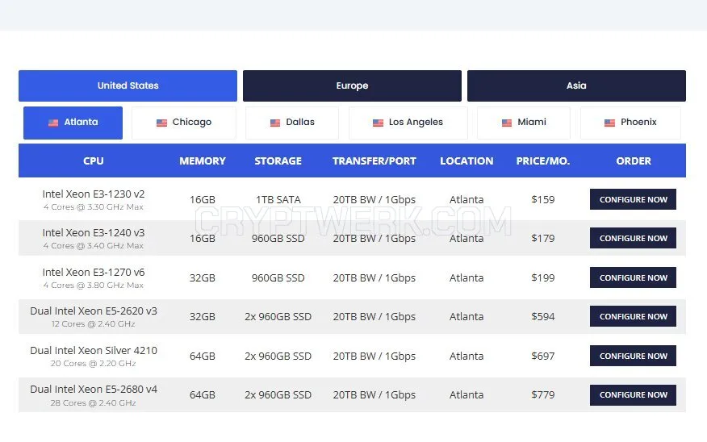This screenshot has width=707, height=442.
Task: Switch to the Europe region tab
Action: pos(352,85)
